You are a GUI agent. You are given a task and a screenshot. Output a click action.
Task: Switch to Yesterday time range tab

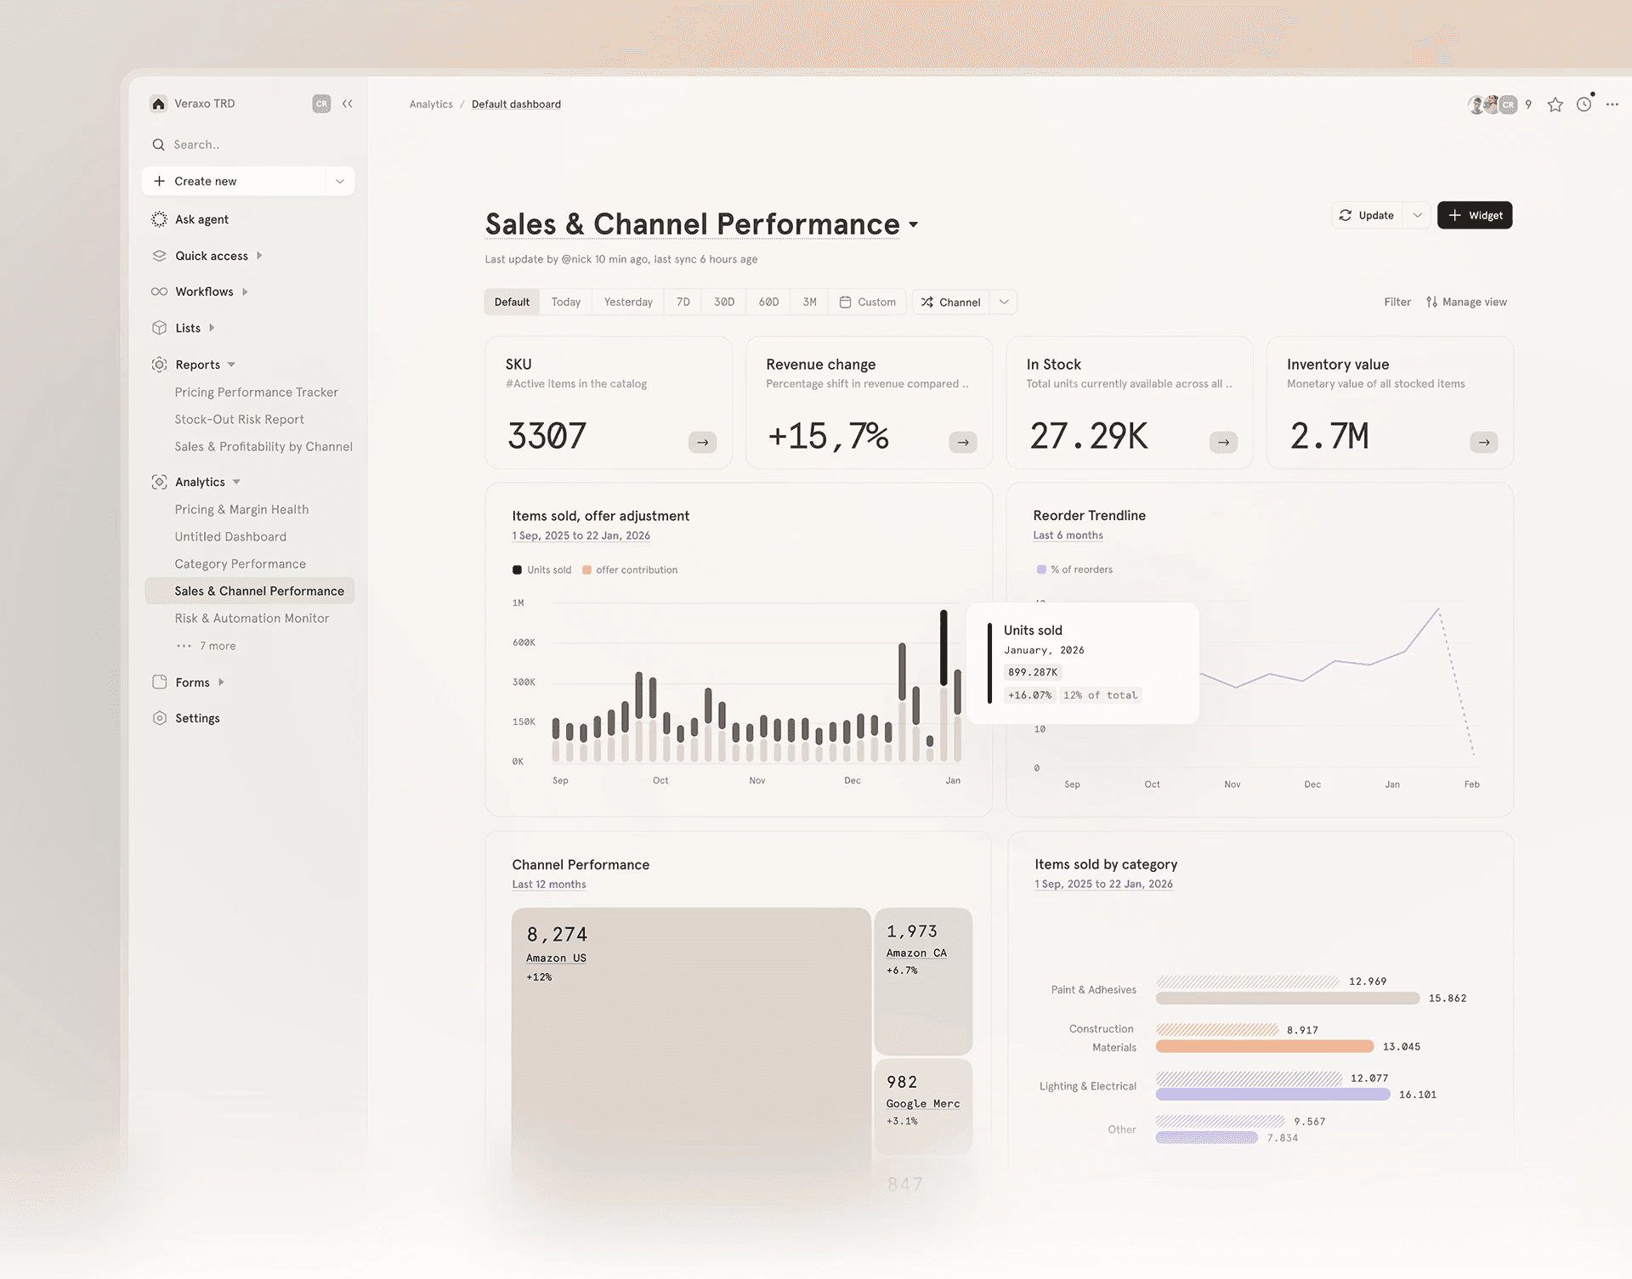(628, 302)
